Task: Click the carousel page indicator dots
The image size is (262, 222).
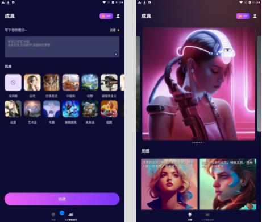Action: [x=198, y=142]
